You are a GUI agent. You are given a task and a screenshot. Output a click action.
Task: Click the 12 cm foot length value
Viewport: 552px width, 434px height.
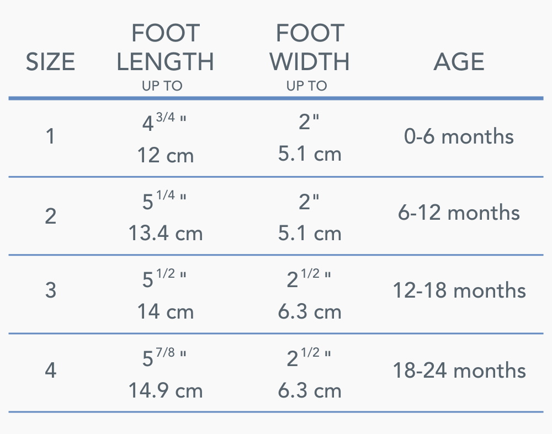point(165,156)
